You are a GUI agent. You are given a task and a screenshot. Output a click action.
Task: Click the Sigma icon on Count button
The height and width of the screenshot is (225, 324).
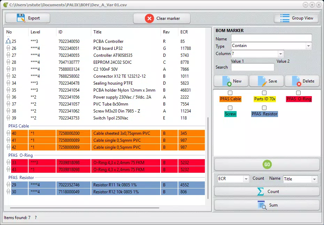click(x=261, y=192)
